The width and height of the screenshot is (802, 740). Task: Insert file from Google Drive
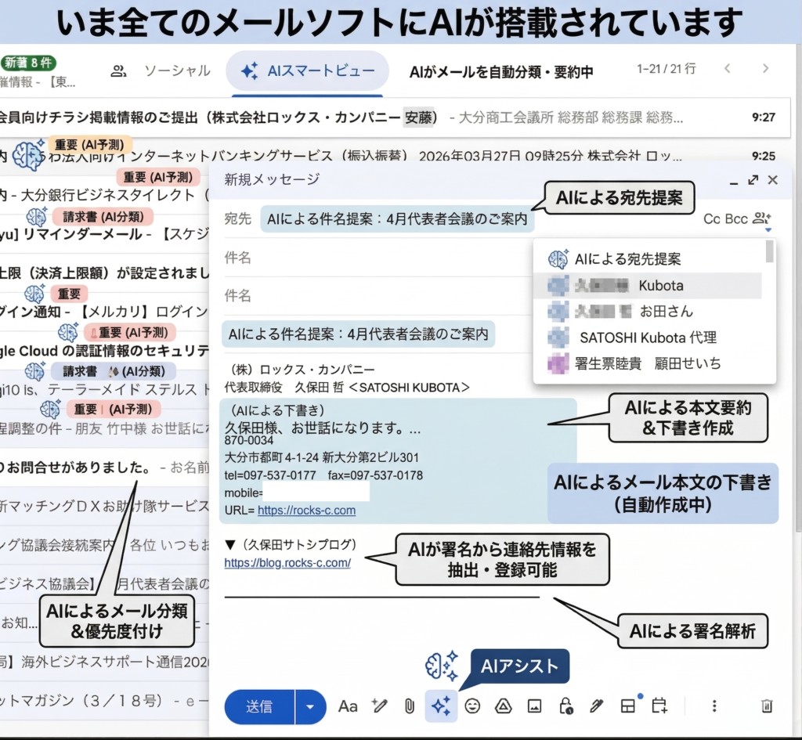[x=503, y=706]
